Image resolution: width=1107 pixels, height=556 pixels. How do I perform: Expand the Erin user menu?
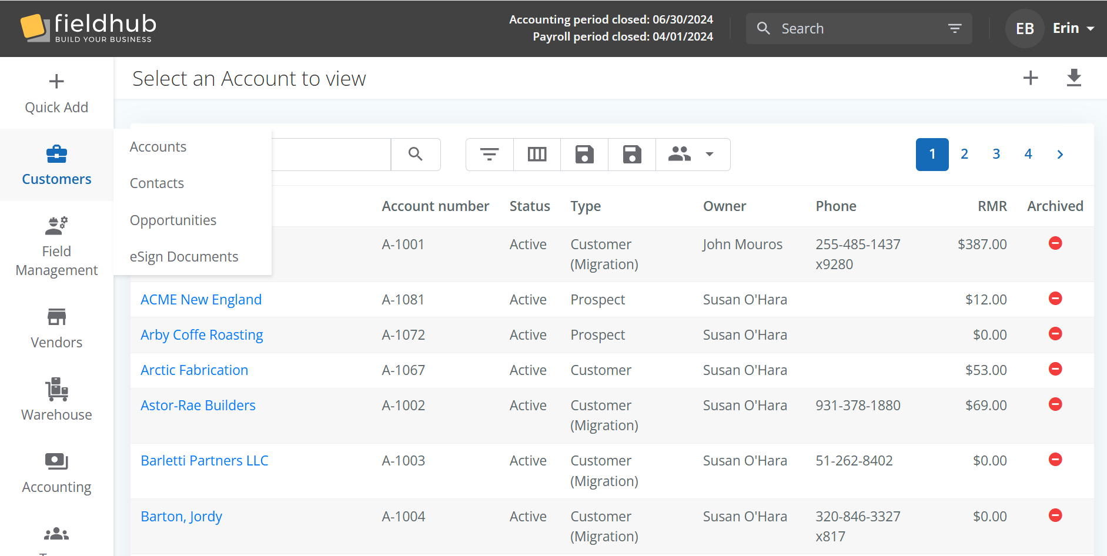(1073, 28)
